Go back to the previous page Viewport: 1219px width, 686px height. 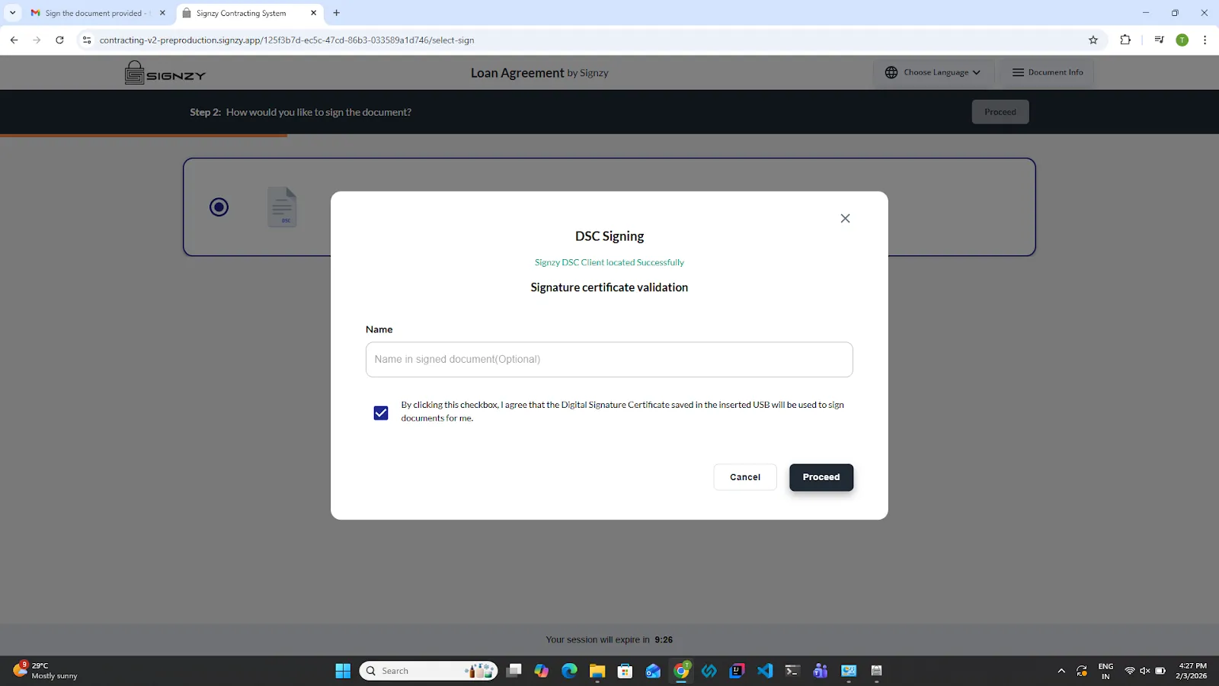[14, 40]
